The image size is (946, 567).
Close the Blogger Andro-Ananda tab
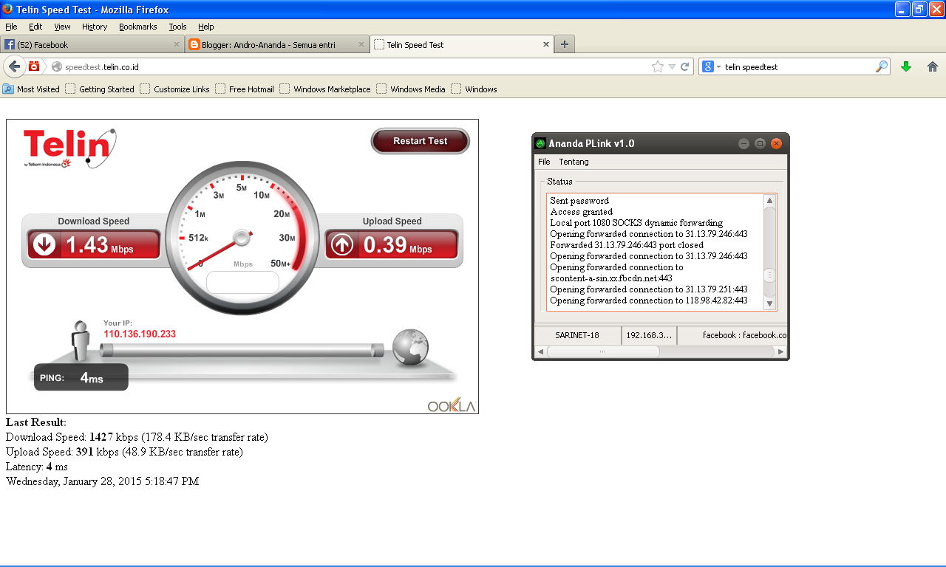tap(361, 44)
